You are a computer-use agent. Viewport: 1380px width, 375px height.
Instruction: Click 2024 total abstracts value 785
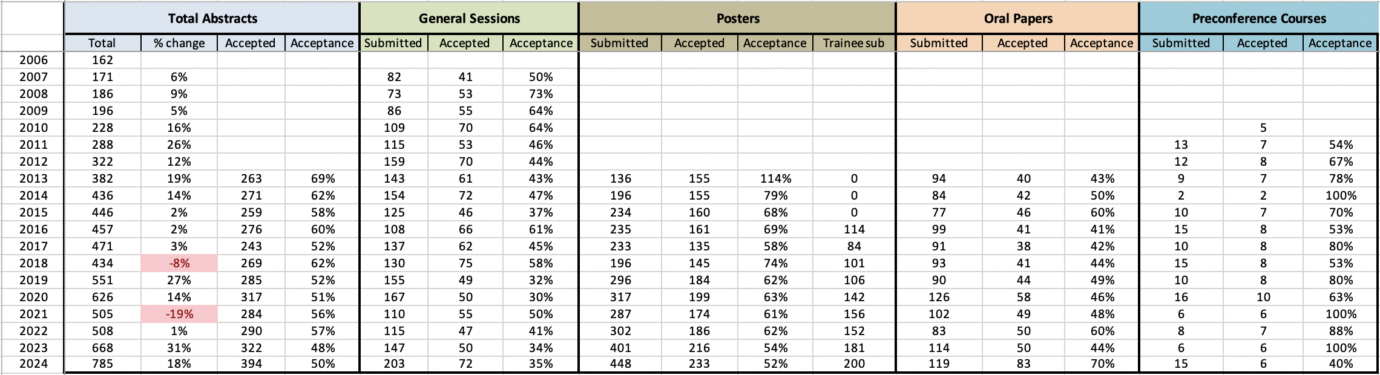coord(102,364)
